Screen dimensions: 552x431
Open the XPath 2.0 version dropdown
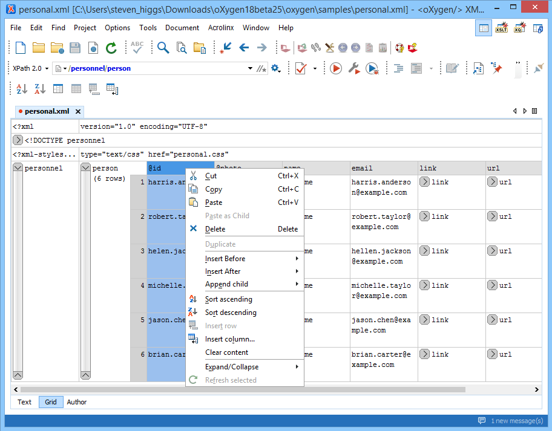click(31, 69)
